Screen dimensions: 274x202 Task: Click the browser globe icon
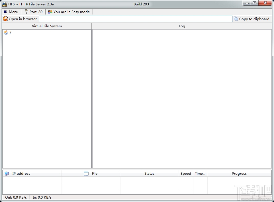5,19
